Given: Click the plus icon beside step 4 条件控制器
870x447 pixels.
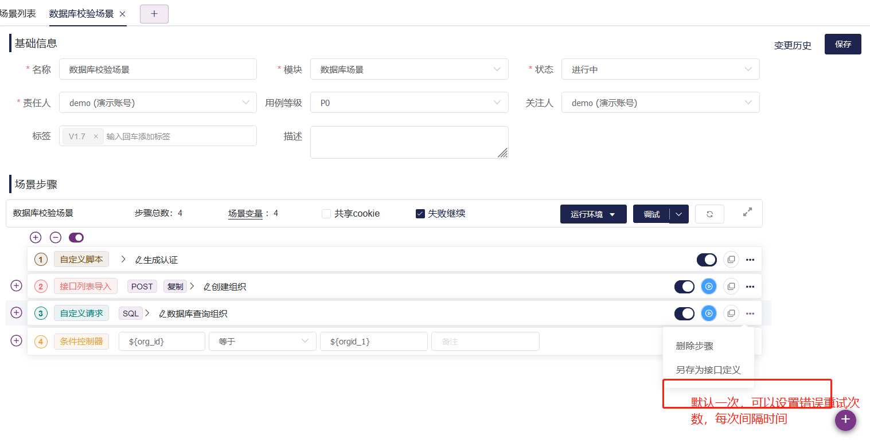Looking at the screenshot, I should [x=16, y=341].
